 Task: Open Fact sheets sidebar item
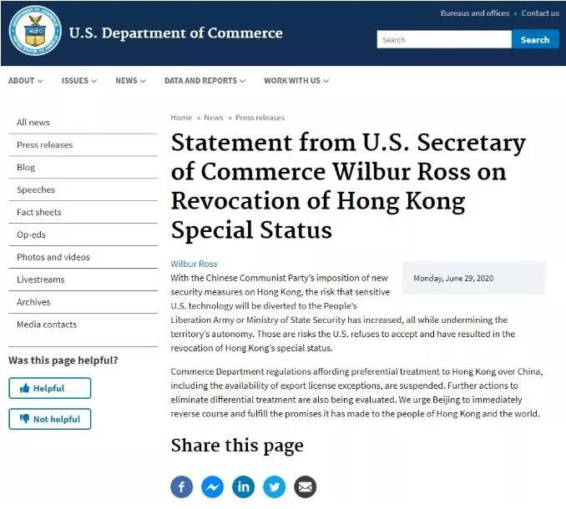pyautogui.click(x=39, y=212)
